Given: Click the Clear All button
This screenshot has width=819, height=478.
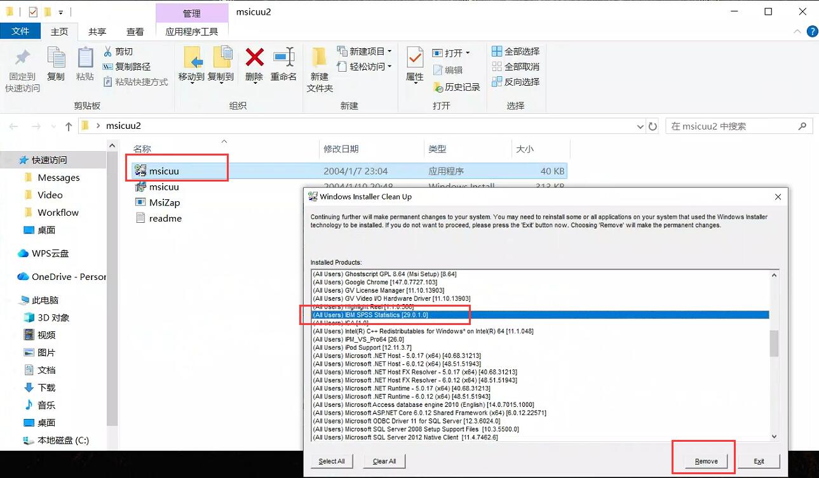Looking at the screenshot, I should (x=384, y=461).
